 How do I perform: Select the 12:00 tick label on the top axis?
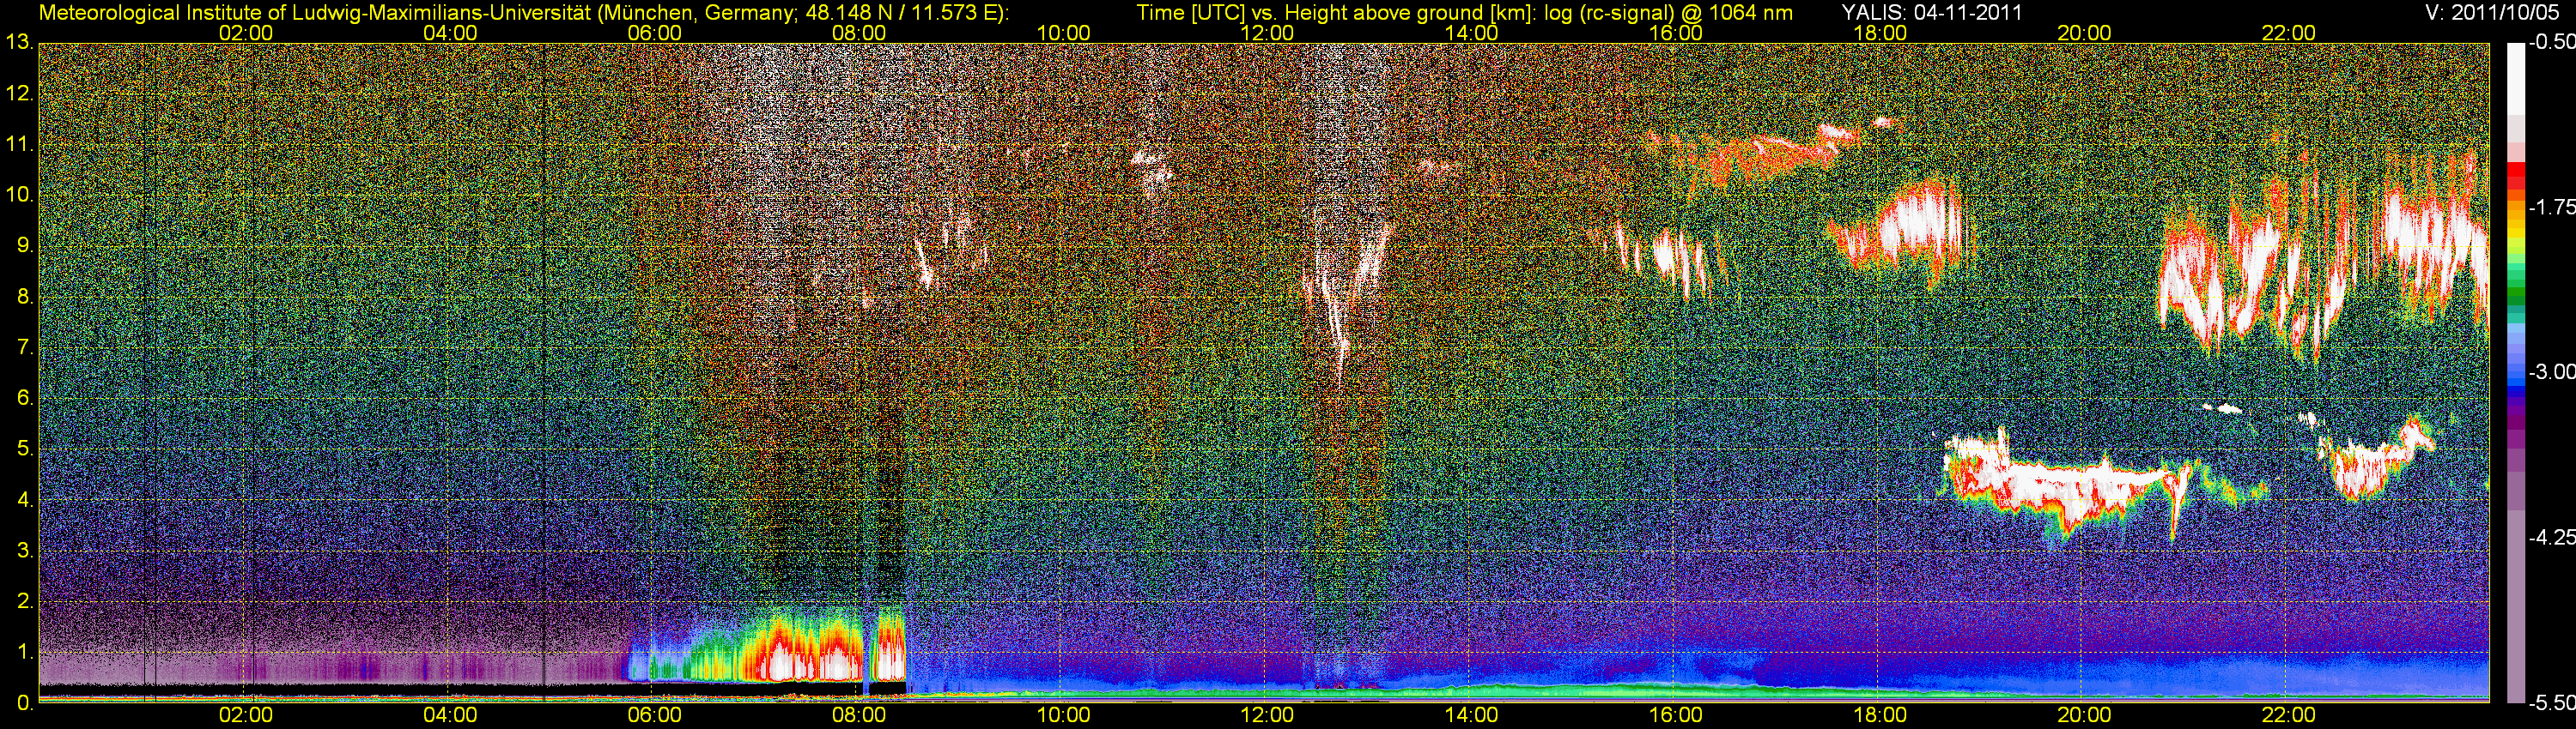tap(1267, 33)
